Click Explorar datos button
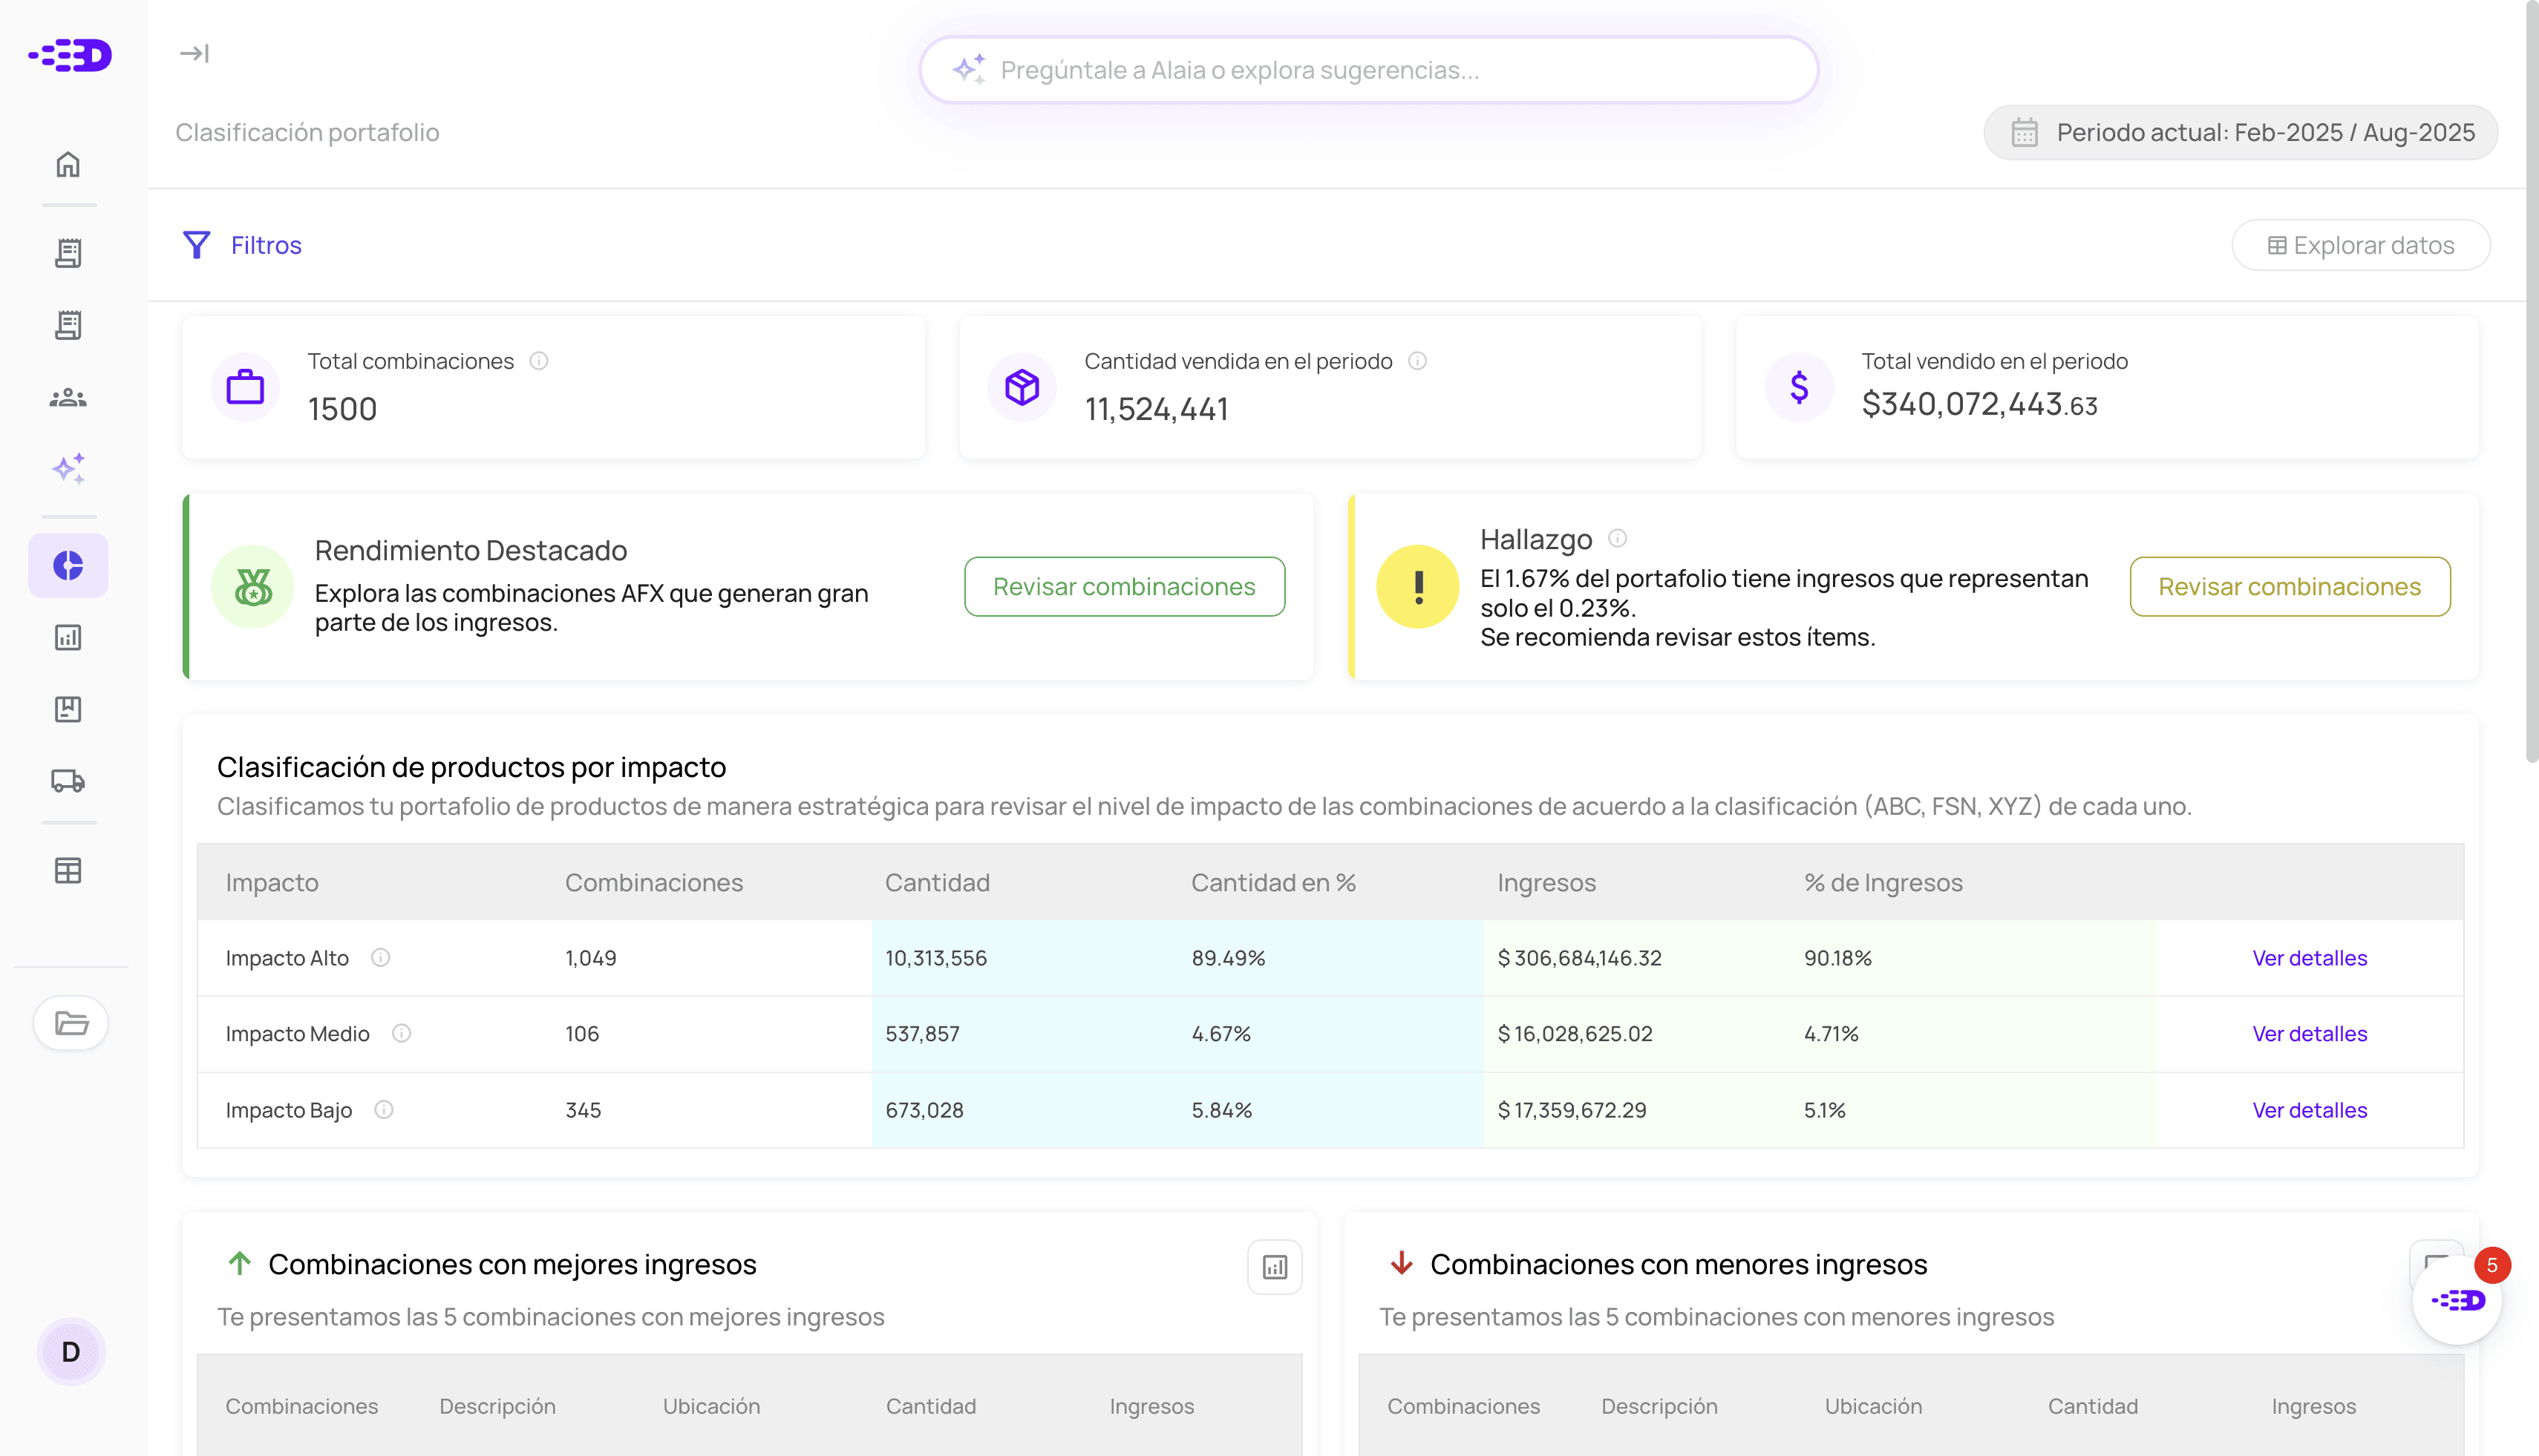Screen dimensions: 2539x1456 click(x=2360, y=245)
